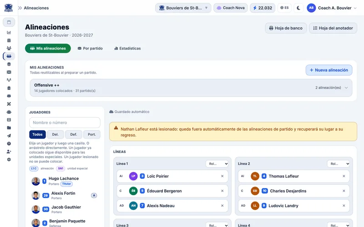
Task: Open the calendar icon at the top of the sidebar
Action: click(9, 22)
